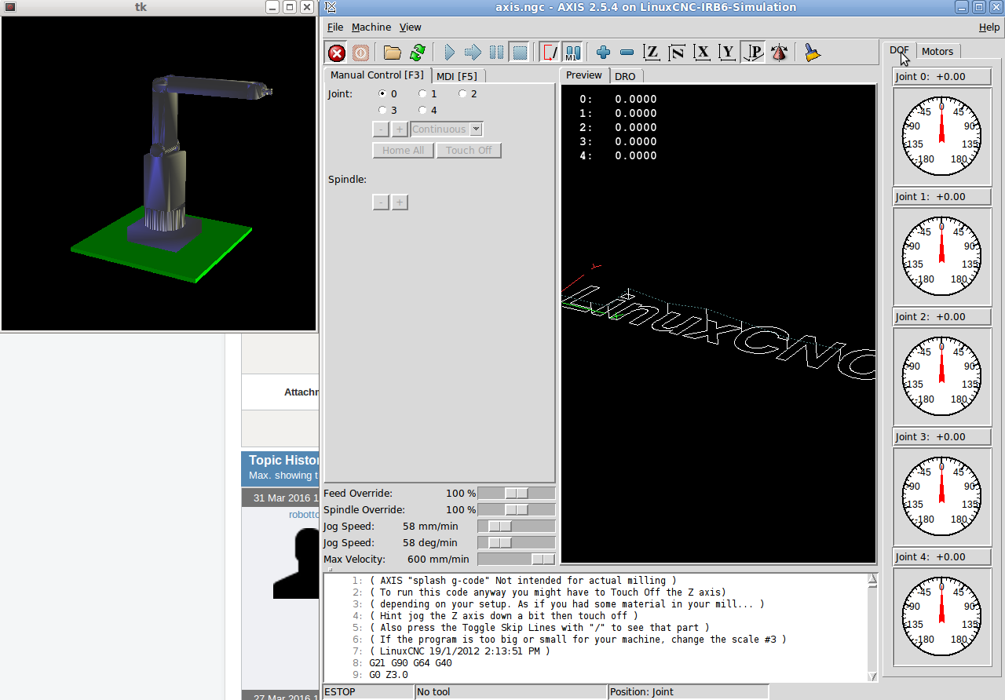1005x700 pixels.
Task: Click the Joint 0 angle gauge
Action: 941,136
